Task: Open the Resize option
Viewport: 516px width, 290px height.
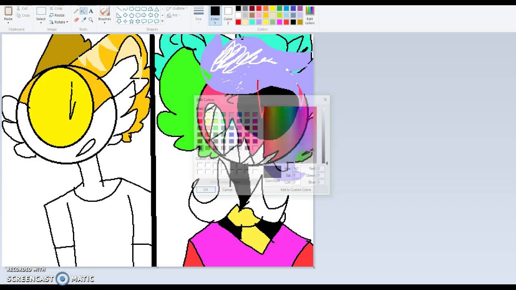Action: click(57, 15)
